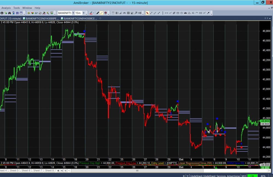The width and height of the screenshot is (273, 177).
Task: Click the red-green hearts favorites icon
Action: point(32,13)
